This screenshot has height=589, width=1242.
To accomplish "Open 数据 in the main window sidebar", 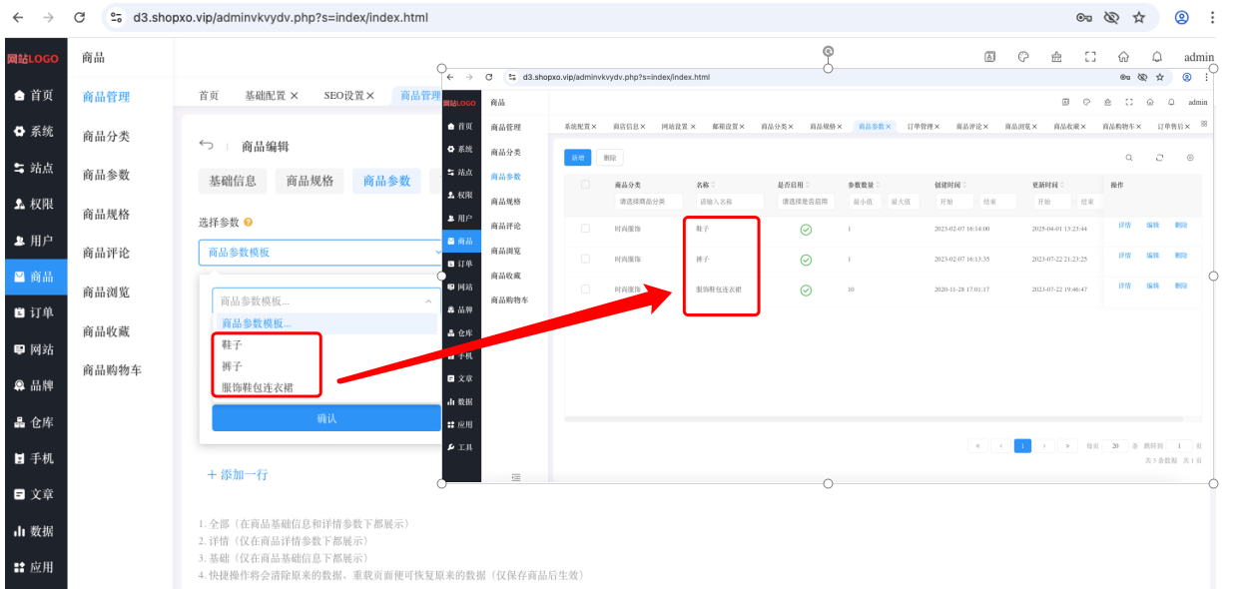I will click(34, 531).
